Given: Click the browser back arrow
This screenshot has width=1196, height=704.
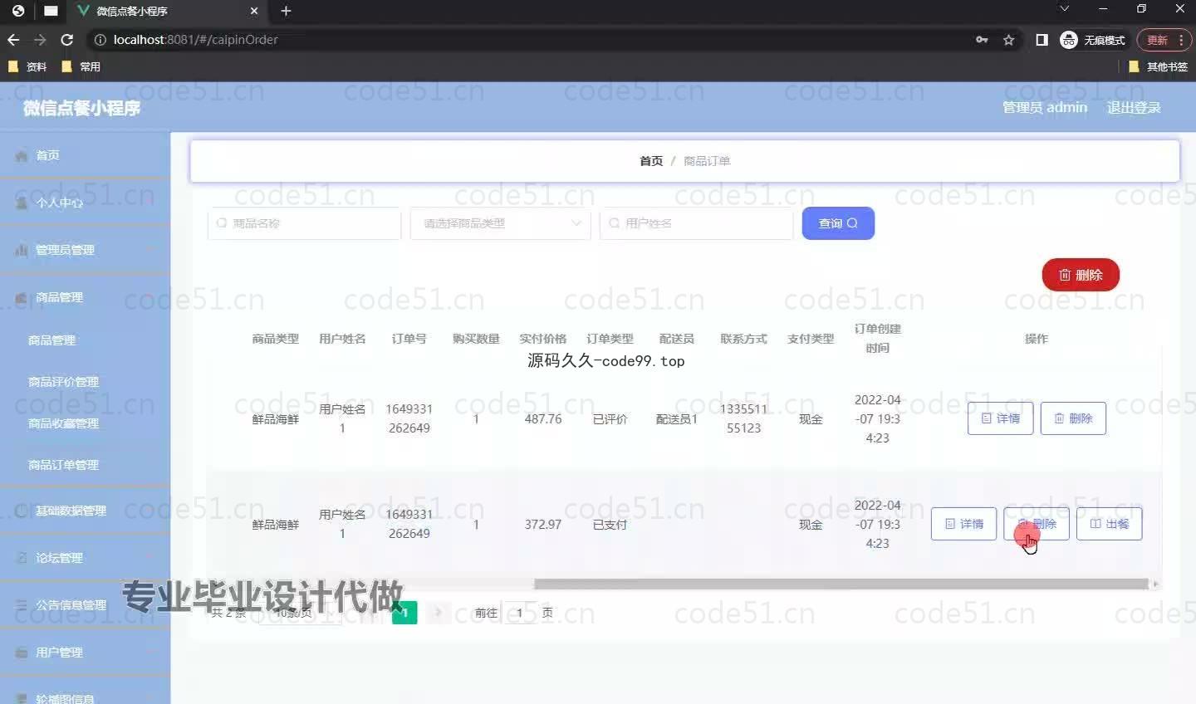Looking at the screenshot, I should [x=13, y=40].
